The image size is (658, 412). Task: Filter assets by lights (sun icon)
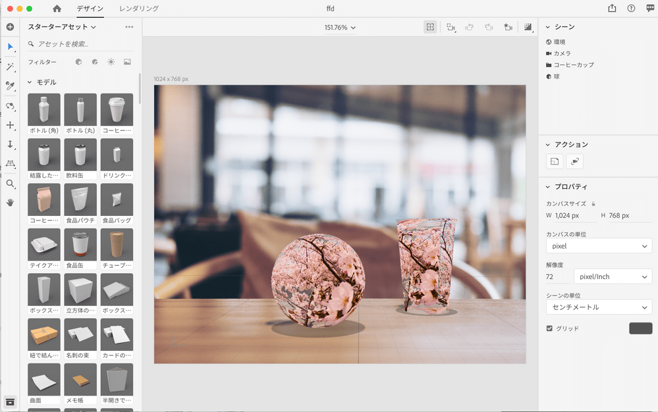click(111, 62)
